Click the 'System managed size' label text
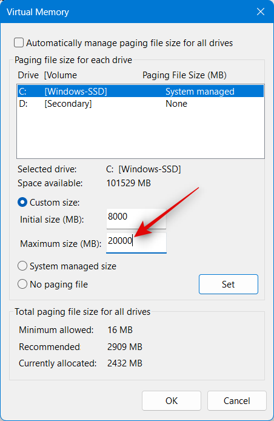The image size is (274, 421). pyautogui.click(x=73, y=266)
